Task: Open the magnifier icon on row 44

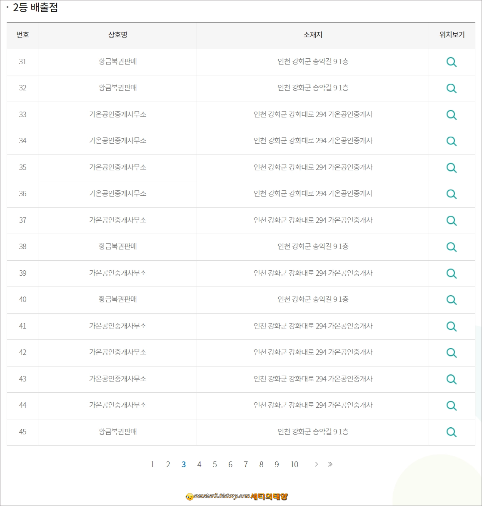Action: [452, 406]
